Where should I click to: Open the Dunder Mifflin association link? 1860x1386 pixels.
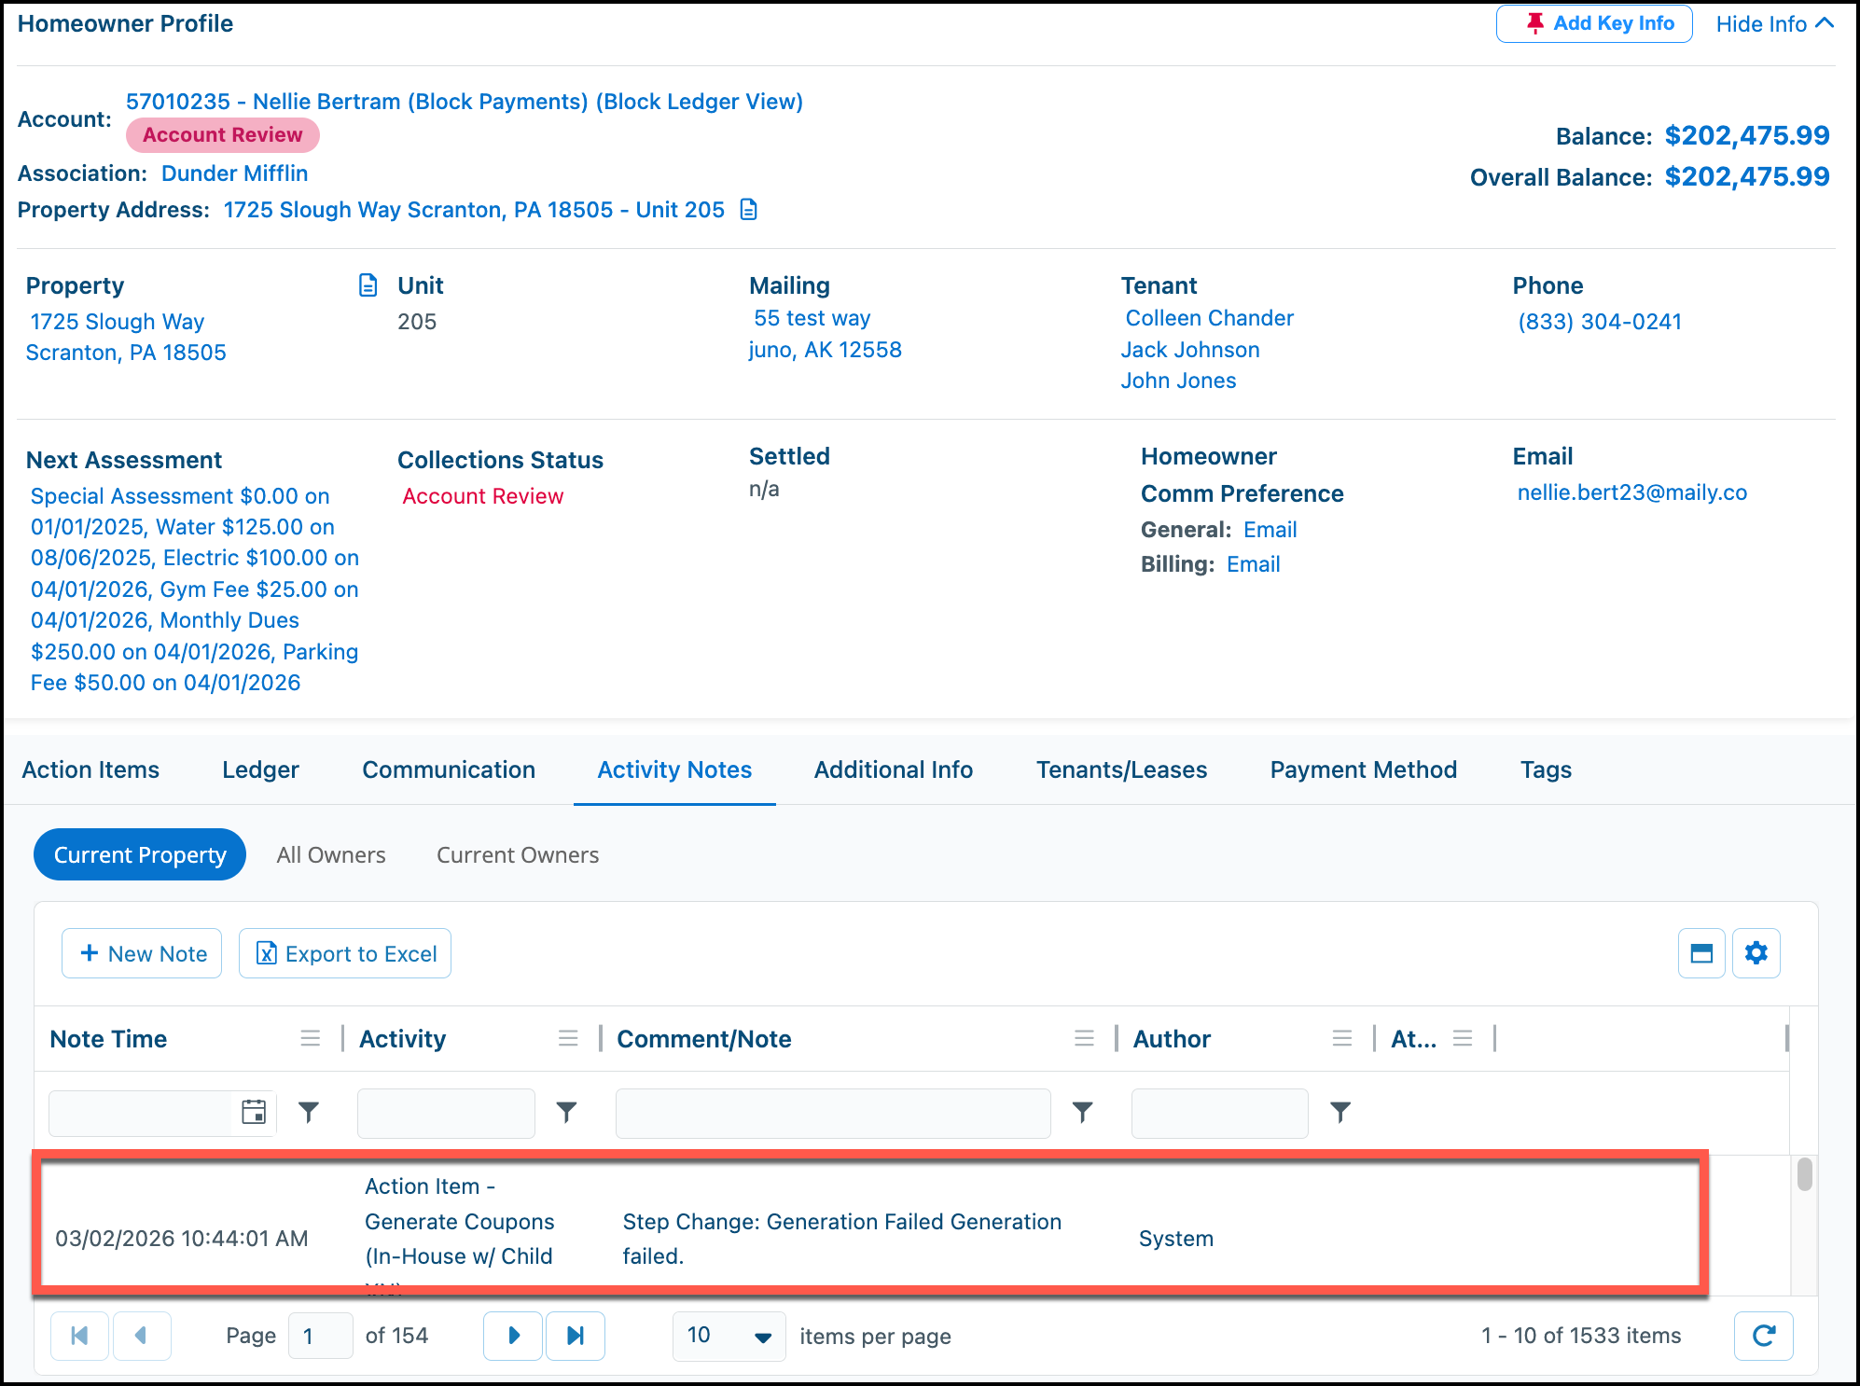pos(234,173)
